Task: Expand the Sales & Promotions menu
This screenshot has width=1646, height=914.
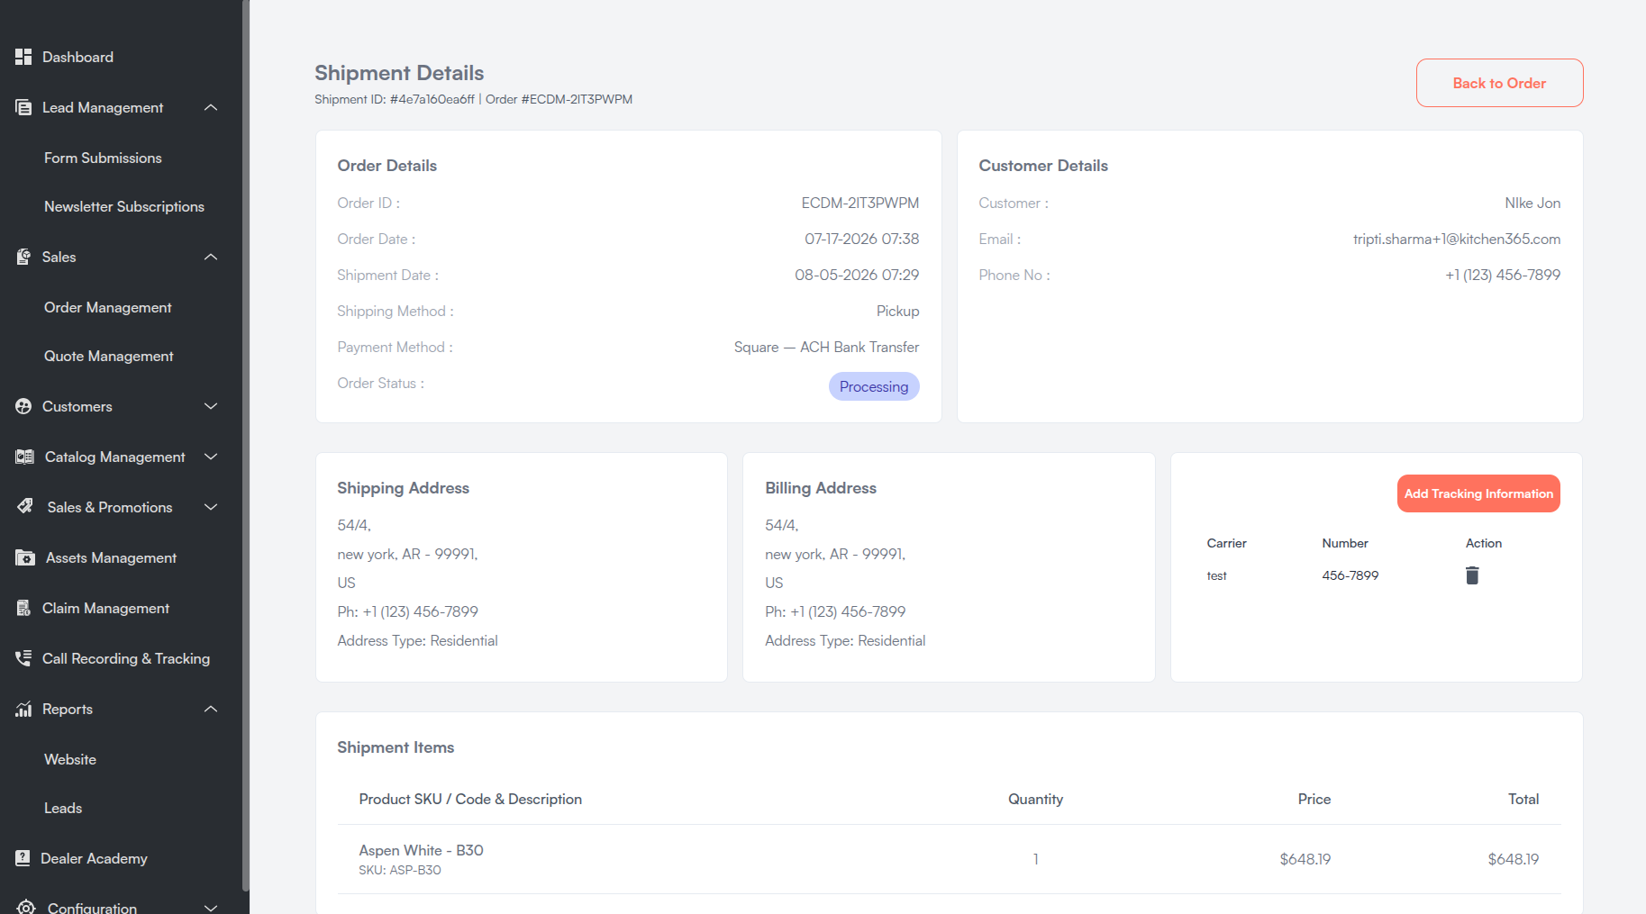Action: [x=211, y=507]
